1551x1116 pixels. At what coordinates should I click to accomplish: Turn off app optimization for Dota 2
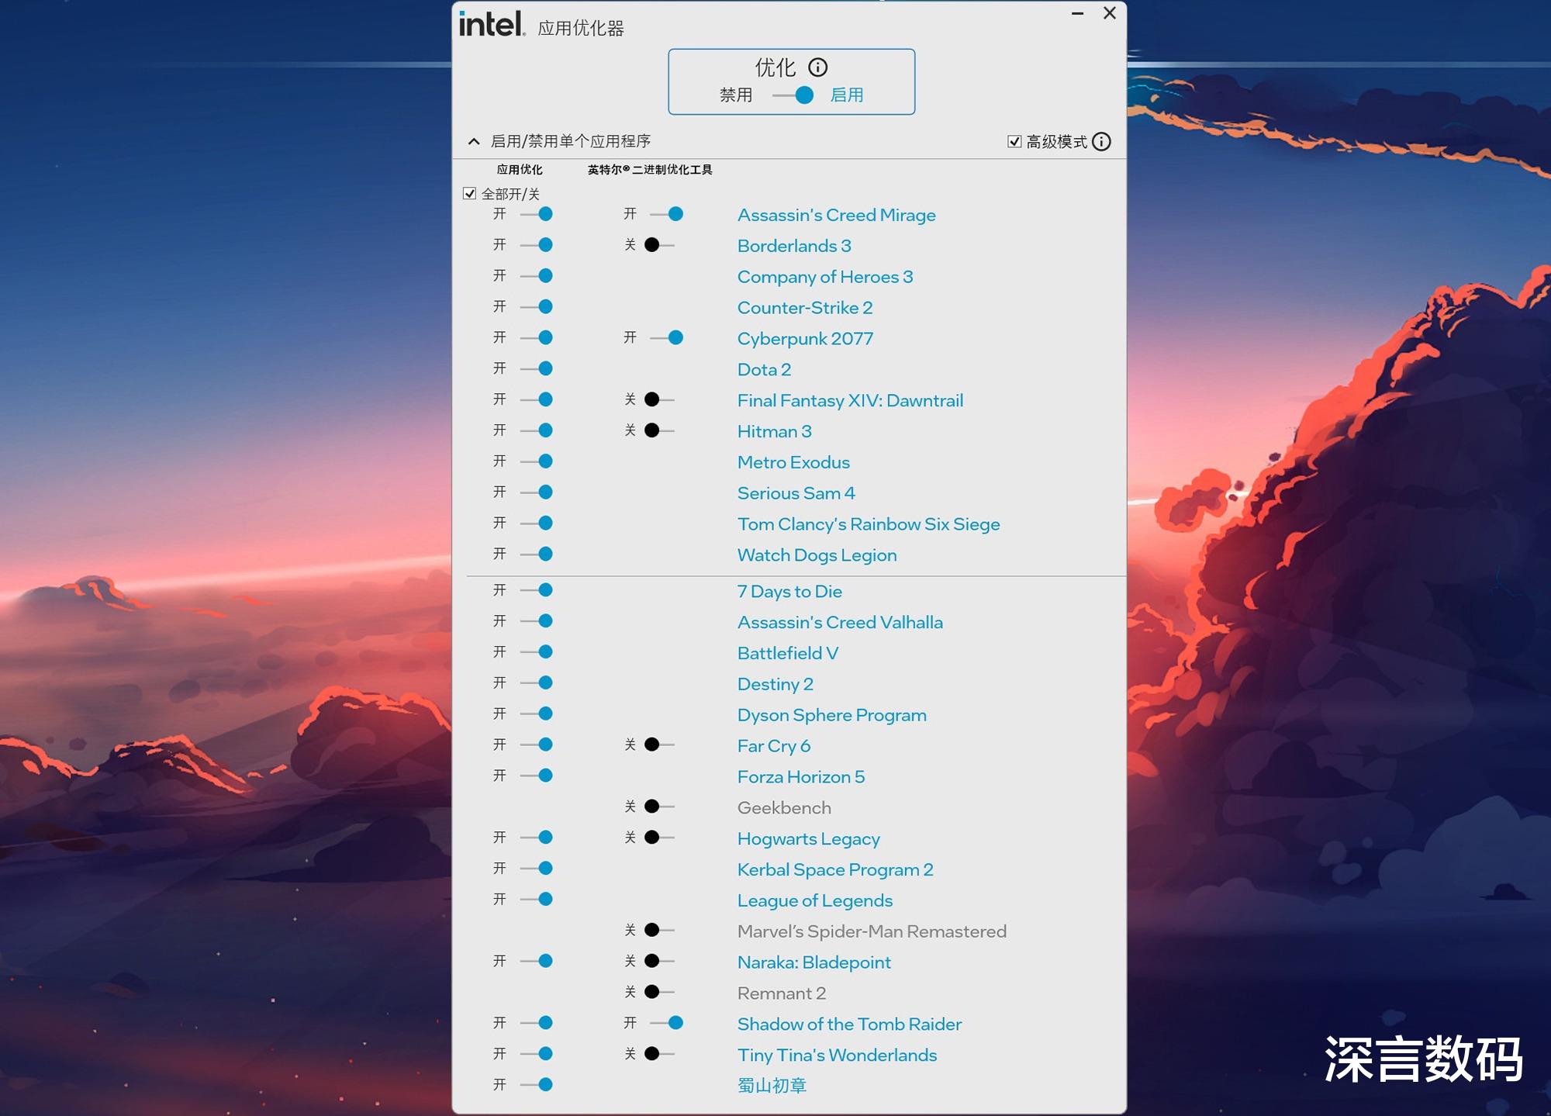point(537,368)
